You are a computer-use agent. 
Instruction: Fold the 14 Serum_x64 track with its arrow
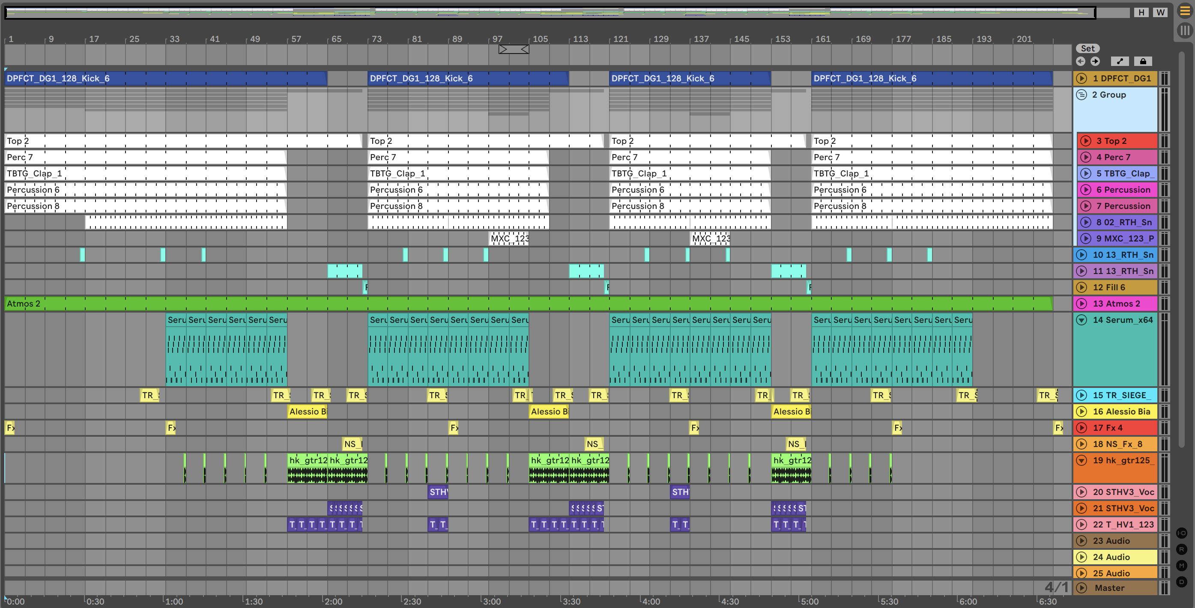pos(1081,320)
